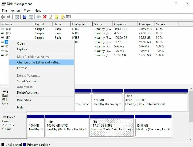Viewport: 193px width, 147px height.
Task: Choose Properties from the context menu
Action: coord(41,100)
